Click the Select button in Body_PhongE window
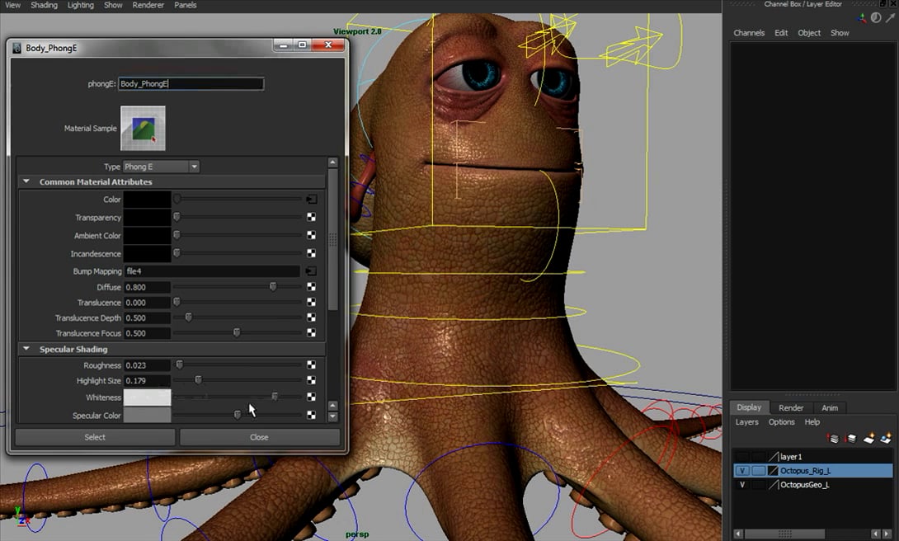The image size is (899, 541). click(x=95, y=437)
